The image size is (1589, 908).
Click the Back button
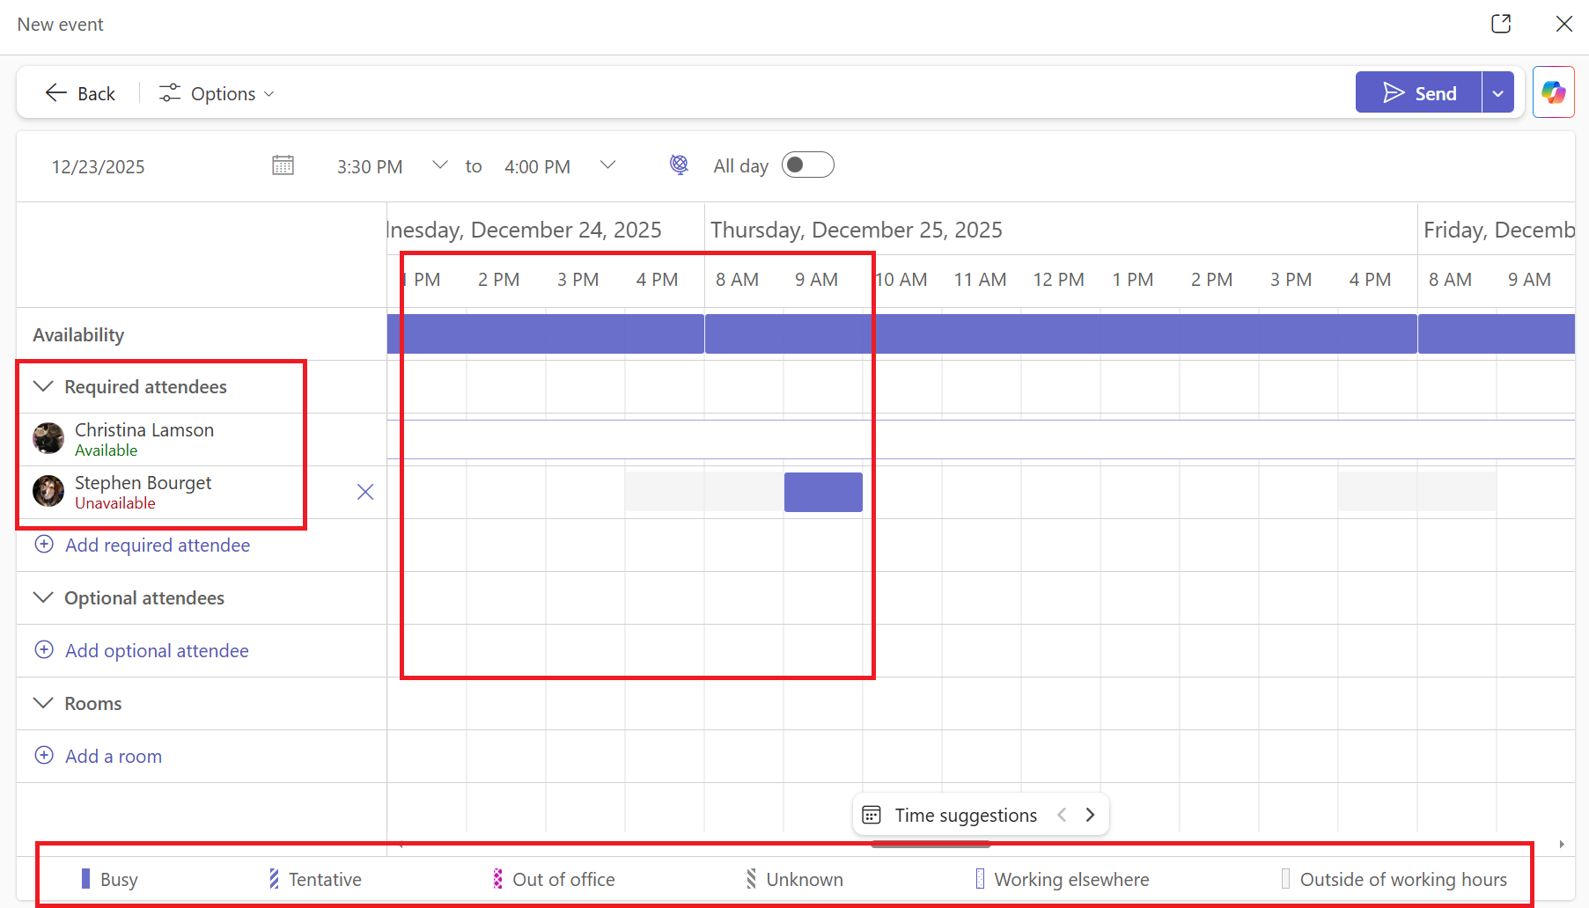click(x=80, y=93)
